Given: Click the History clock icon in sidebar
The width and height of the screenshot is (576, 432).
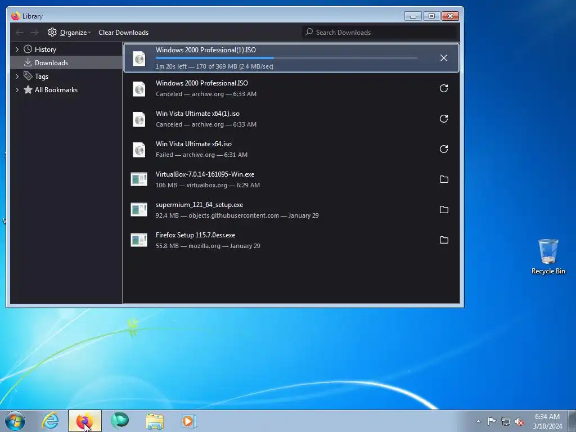Looking at the screenshot, I should coord(28,49).
